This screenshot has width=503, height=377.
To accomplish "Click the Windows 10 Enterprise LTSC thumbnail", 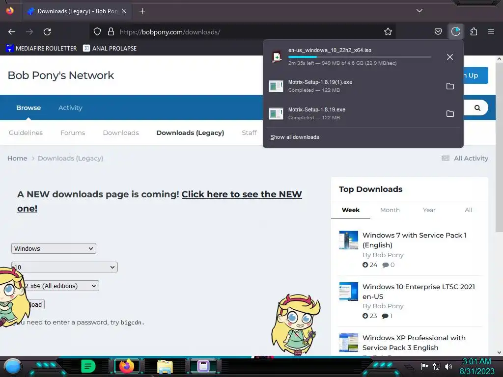I will pyautogui.click(x=348, y=292).
